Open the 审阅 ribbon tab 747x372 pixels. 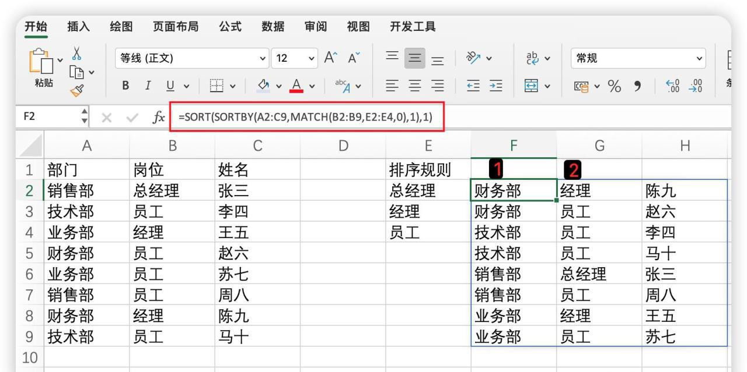(x=316, y=26)
